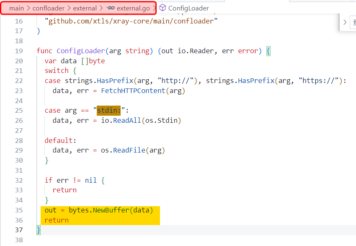Click the xray-core confloader import path string
The image size is (356, 246).
[x=131, y=21]
